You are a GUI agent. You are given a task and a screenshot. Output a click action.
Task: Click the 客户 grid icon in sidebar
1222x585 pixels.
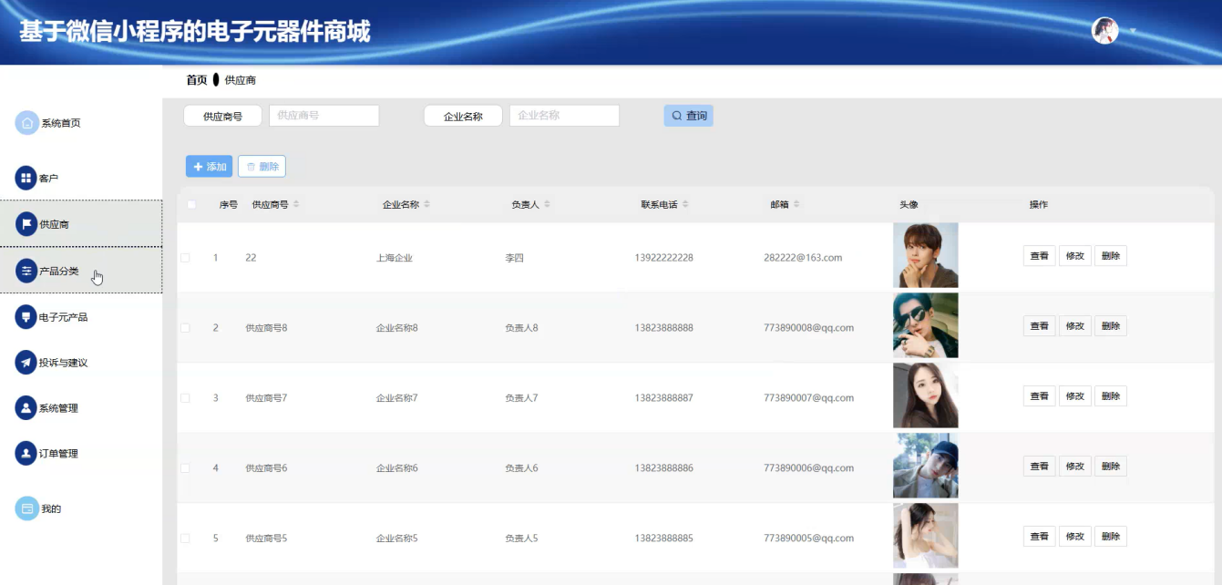point(26,178)
